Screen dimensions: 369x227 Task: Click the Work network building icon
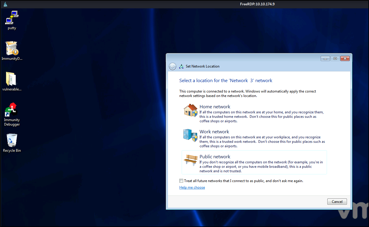[191, 135]
